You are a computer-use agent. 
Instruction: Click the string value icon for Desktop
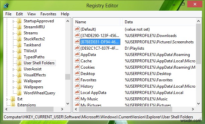click(77, 73)
